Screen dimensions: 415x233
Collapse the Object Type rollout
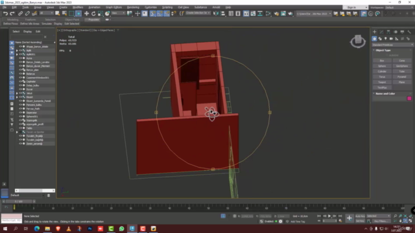click(383, 50)
